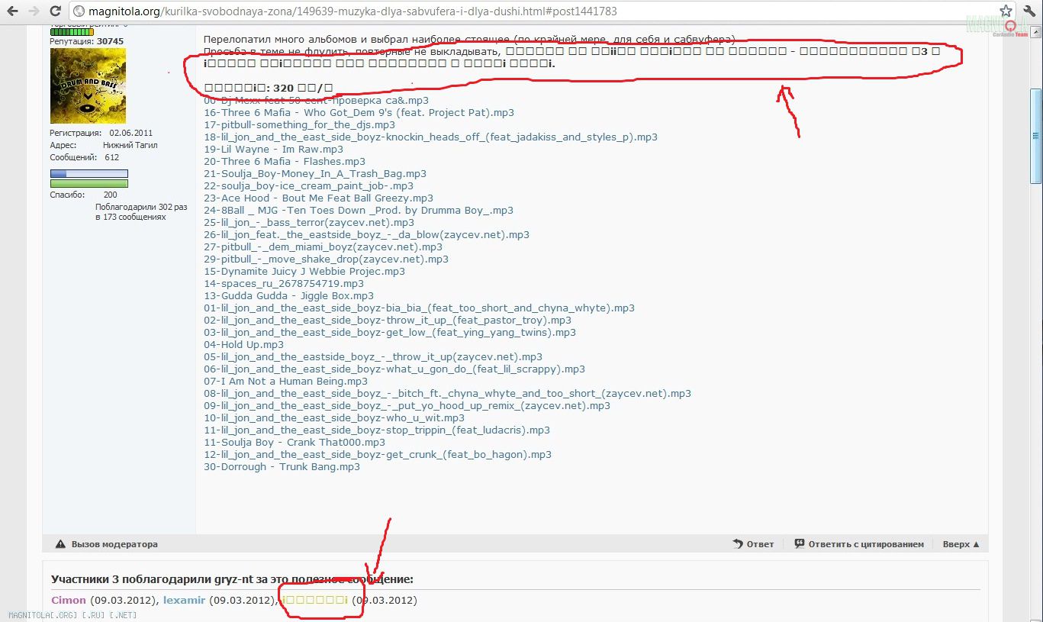This screenshot has width=1043, height=622.
Task: Bookmark page with star icon
Action: 1006,11
